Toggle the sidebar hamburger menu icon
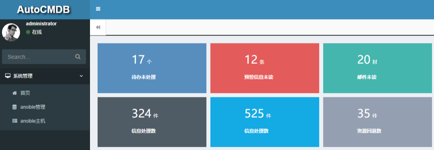The image size is (434, 150). [x=98, y=9]
